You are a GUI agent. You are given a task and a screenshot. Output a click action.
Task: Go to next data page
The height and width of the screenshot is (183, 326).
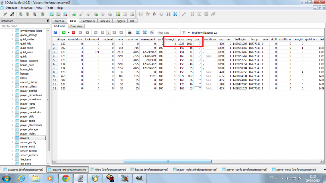[114, 33]
